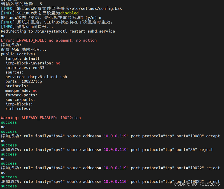
Task: Click the 'forward-ports:' line
Action: point(21,95)
